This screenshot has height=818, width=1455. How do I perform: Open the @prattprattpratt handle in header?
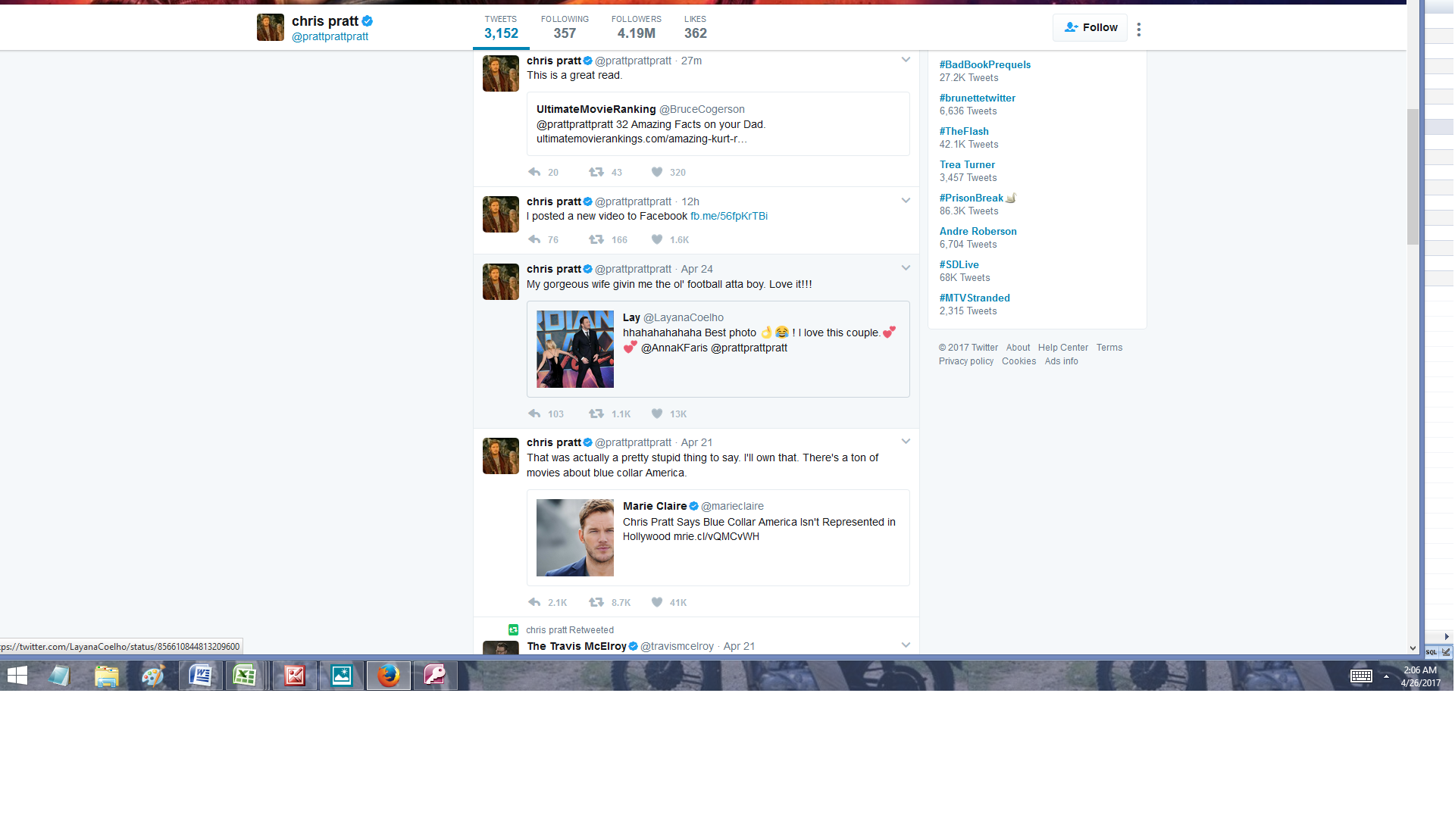point(330,37)
